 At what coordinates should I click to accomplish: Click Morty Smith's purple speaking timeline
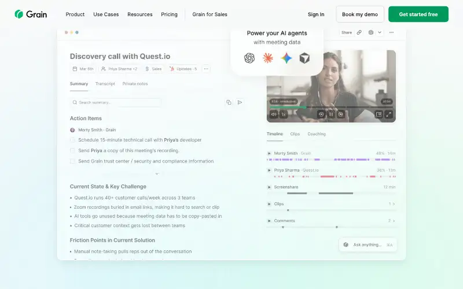[331, 160]
